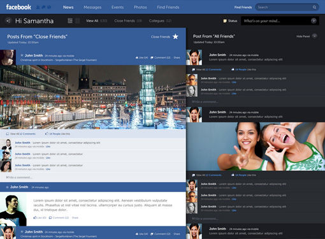View All 12 Comments under the Stockholm photo
This screenshot has width=325, height=239.
click(x=21, y=134)
